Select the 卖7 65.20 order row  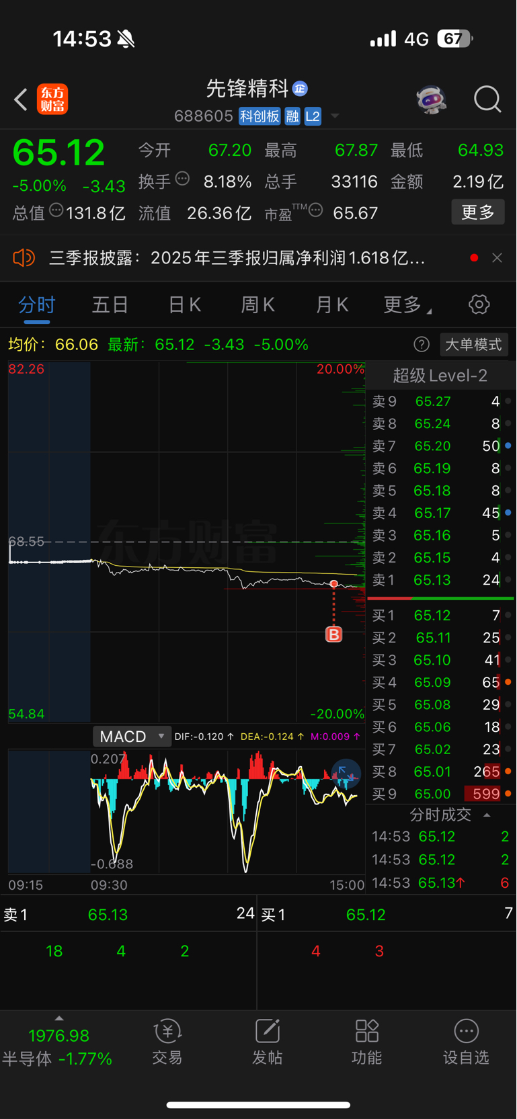(x=440, y=446)
